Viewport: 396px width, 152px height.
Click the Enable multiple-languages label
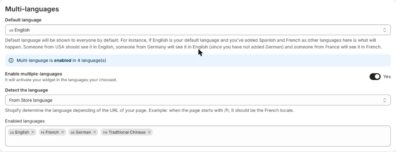click(33, 74)
